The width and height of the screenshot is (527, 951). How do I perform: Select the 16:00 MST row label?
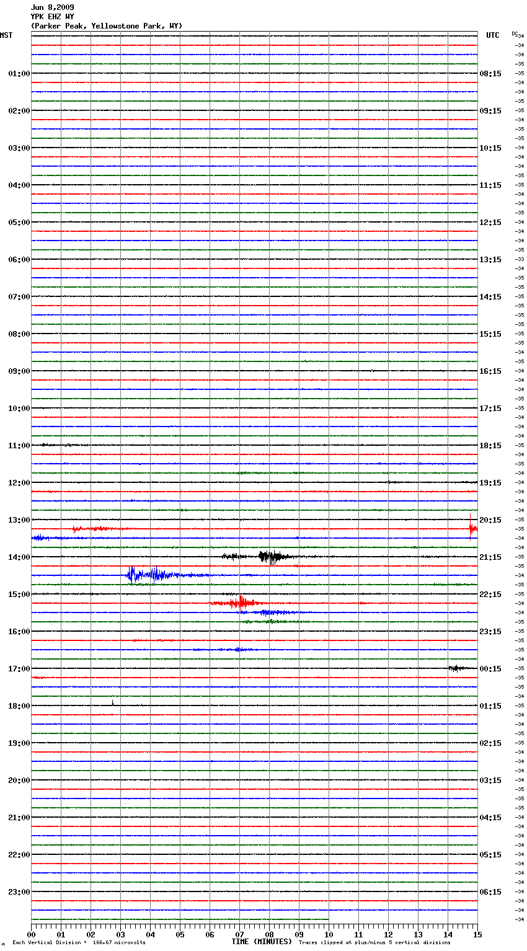pos(19,632)
